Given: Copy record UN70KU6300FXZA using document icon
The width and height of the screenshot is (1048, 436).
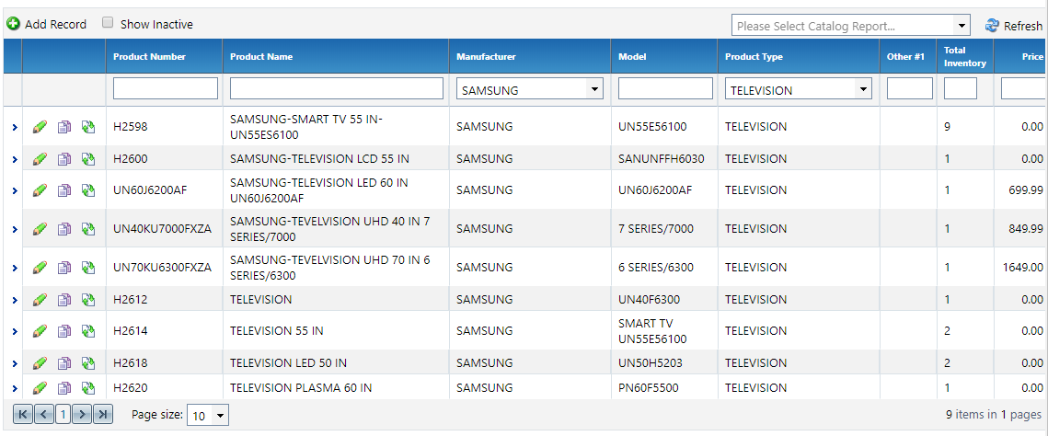Looking at the screenshot, I should tap(63, 268).
